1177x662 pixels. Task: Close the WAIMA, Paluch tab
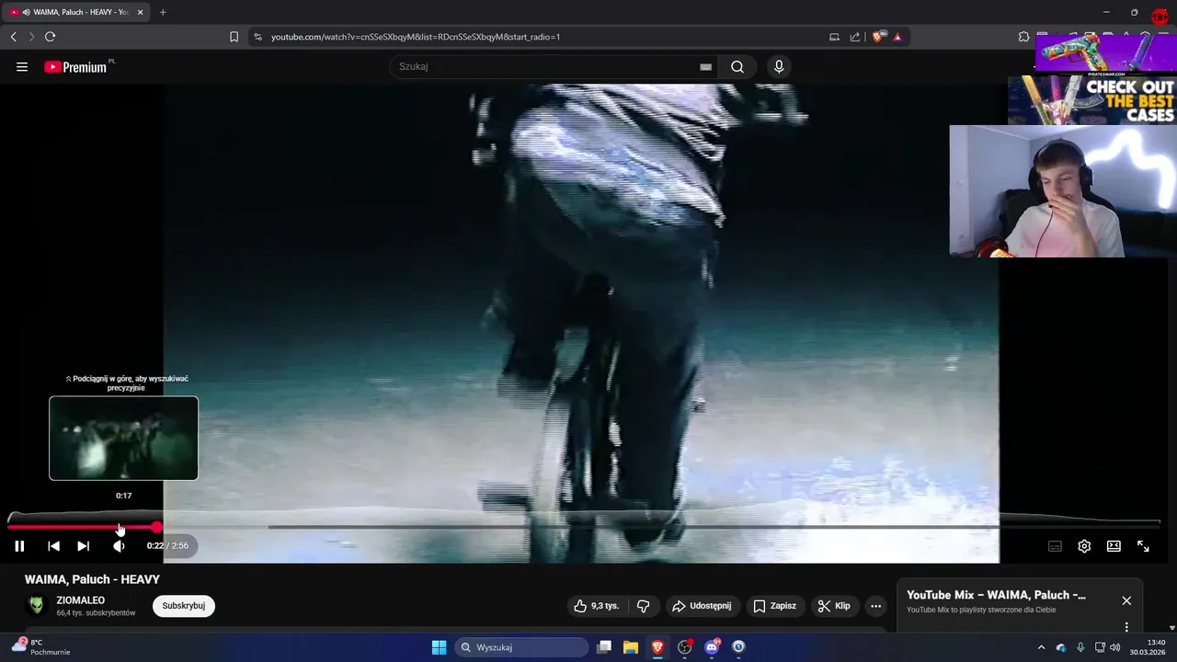(141, 12)
